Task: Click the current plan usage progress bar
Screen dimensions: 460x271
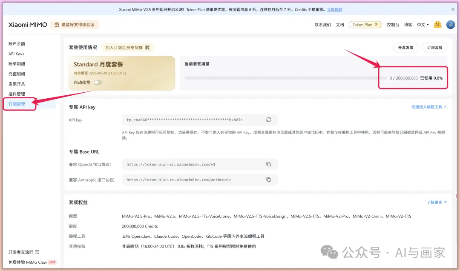Action: point(285,78)
